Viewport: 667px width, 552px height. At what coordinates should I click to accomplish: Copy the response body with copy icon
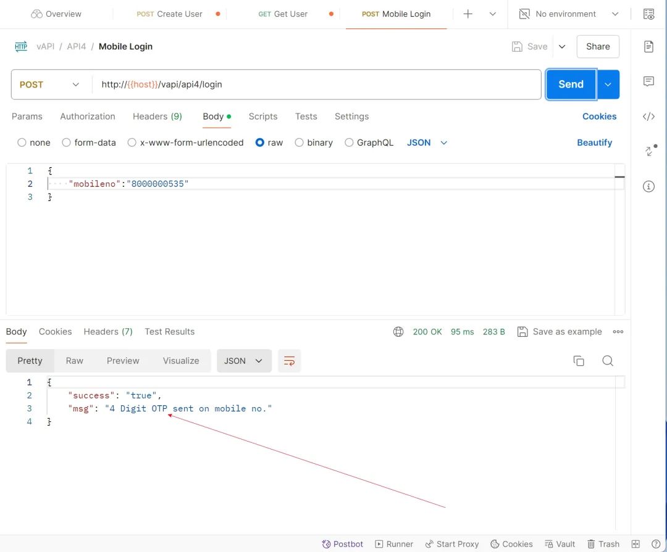point(579,361)
